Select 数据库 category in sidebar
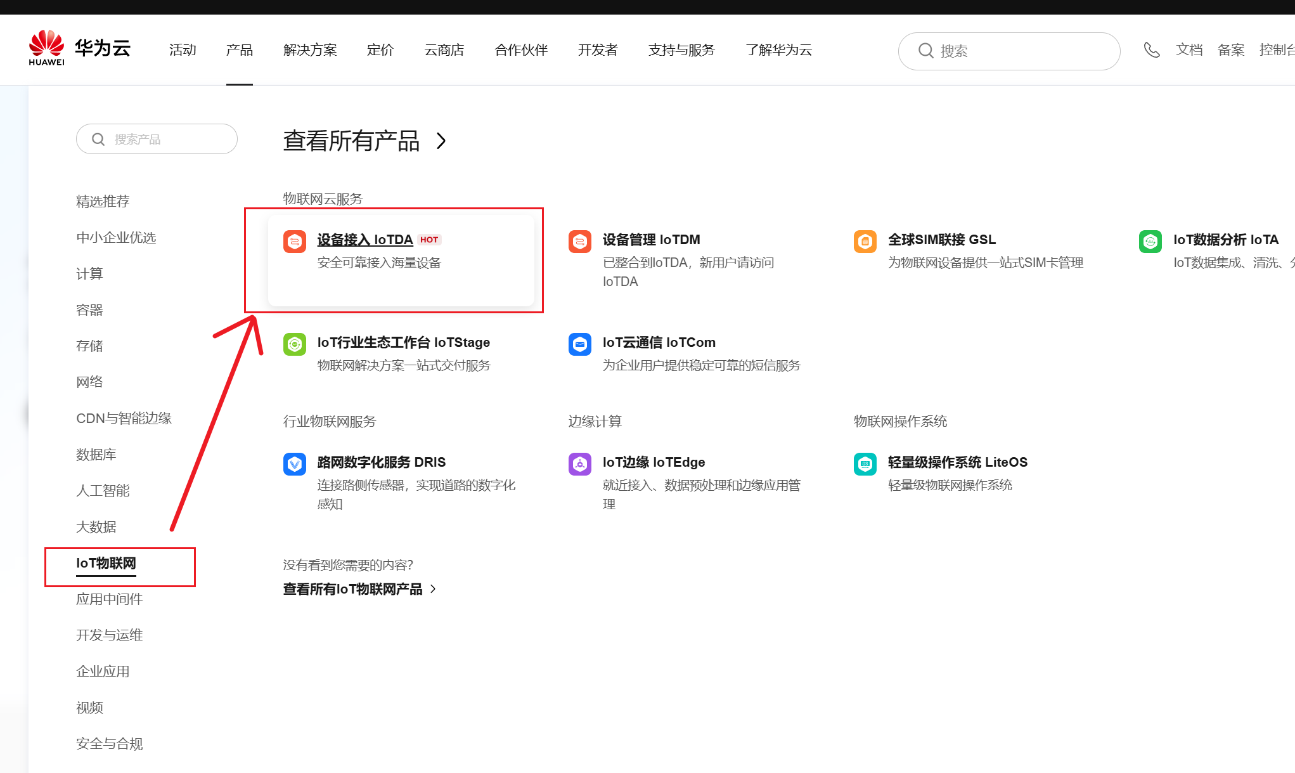 [x=96, y=455]
